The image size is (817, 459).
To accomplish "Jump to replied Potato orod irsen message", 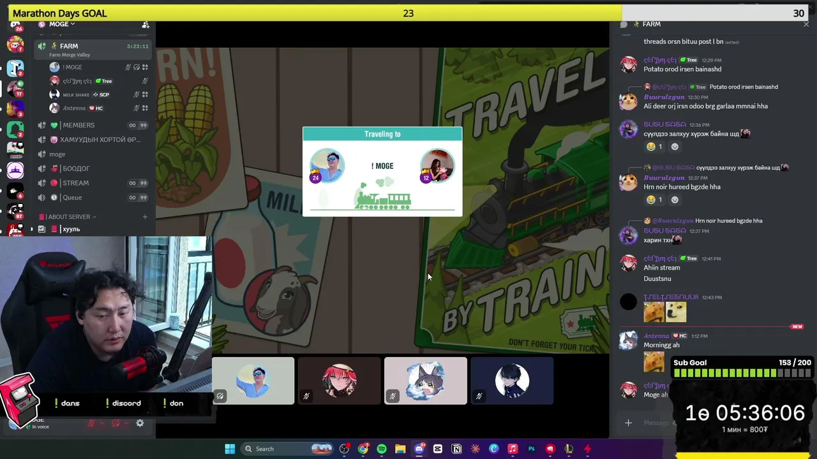I will pos(744,87).
